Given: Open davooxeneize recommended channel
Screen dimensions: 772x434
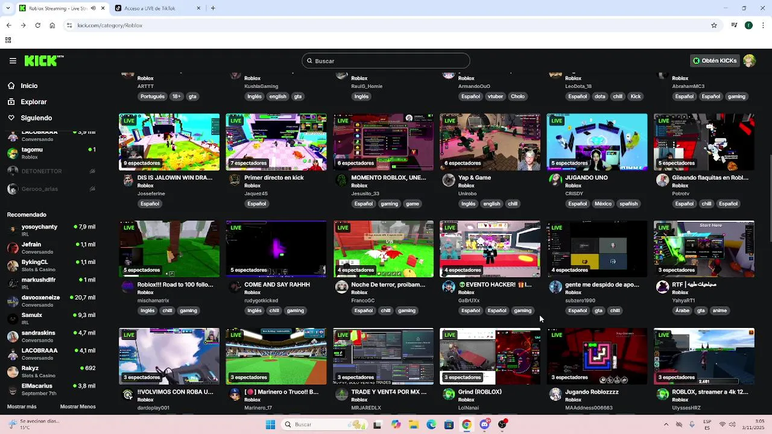Looking at the screenshot, I should pos(51,301).
